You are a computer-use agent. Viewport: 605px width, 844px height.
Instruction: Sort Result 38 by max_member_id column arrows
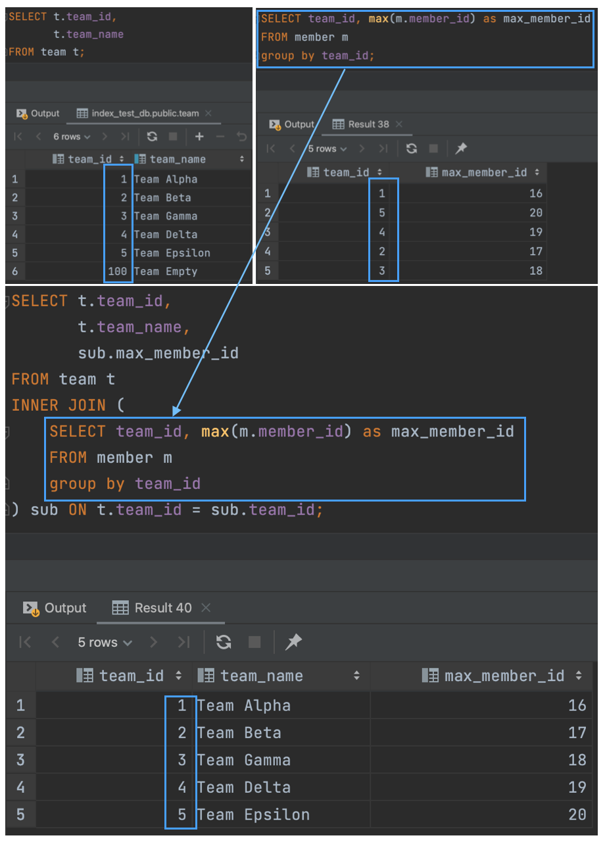pyautogui.click(x=537, y=172)
